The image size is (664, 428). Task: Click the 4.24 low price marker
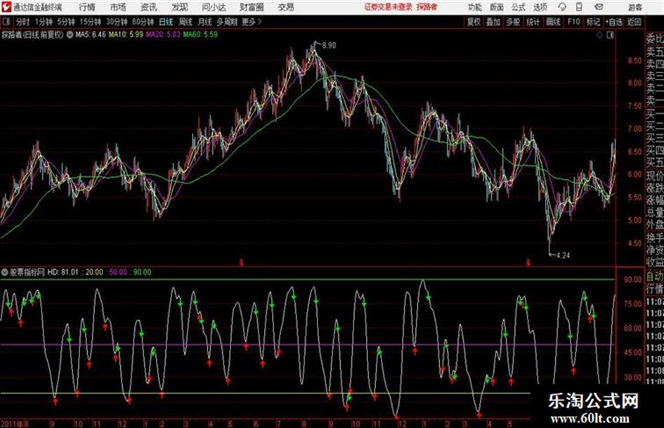pos(563,256)
